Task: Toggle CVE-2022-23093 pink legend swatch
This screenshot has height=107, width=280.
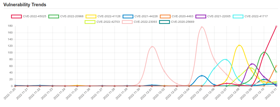Action: pos(127,22)
